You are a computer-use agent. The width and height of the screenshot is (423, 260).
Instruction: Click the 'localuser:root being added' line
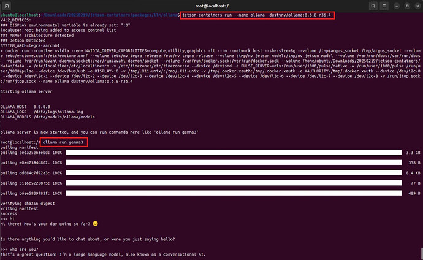pyautogui.click(x=58, y=30)
